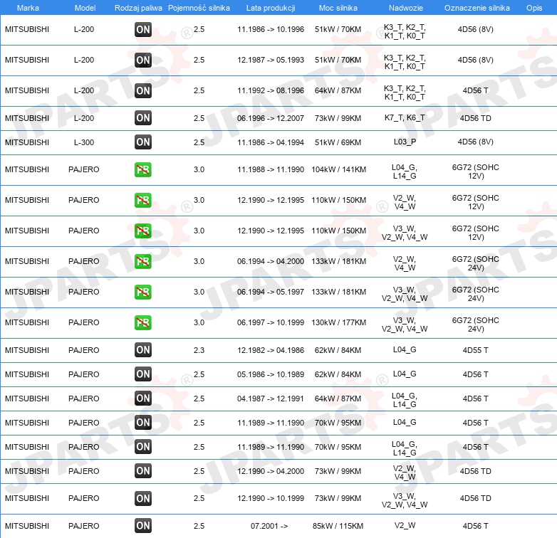
Task: Click the single V2_W body cell in the last row
Action: point(405,526)
